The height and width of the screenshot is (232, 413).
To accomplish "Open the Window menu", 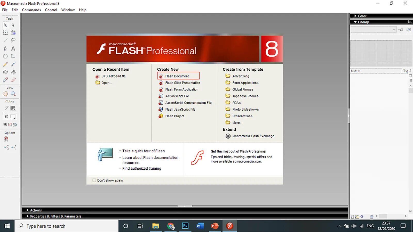I will [68, 10].
